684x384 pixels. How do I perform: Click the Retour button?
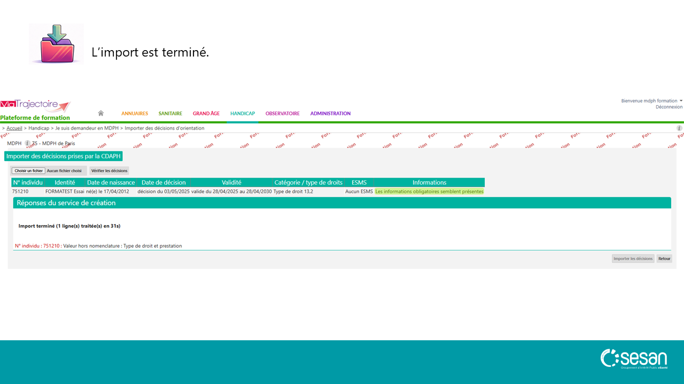pyautogui.click(x=664, y=259)
